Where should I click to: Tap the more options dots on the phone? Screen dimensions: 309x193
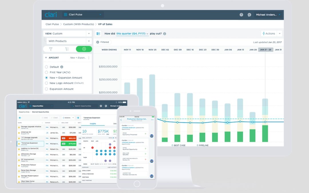(x=152, y=120)
